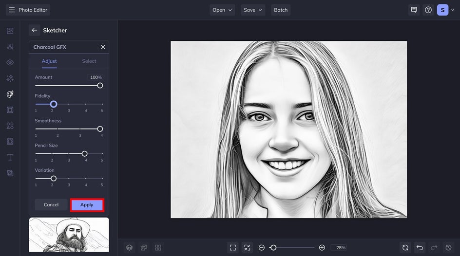Screen dimensions: 460x256
Task: Expand the Save dropdown menu
Action: point(253,10)
